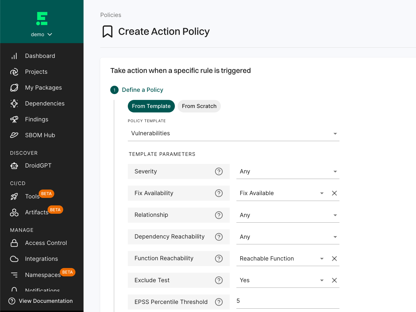This screenshot has width=416, height=312.
Task: Click the My Packages planet icon
Action: point(14,88)
